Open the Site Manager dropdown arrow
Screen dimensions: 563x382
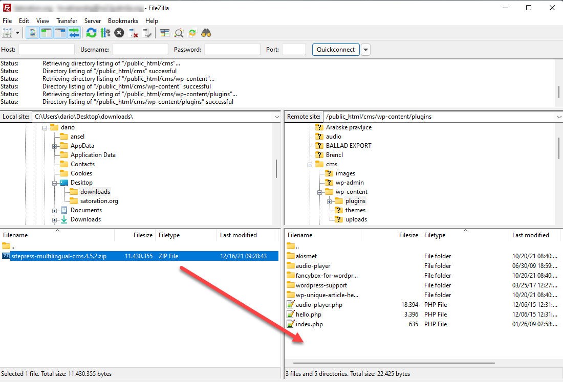[17, 33]
